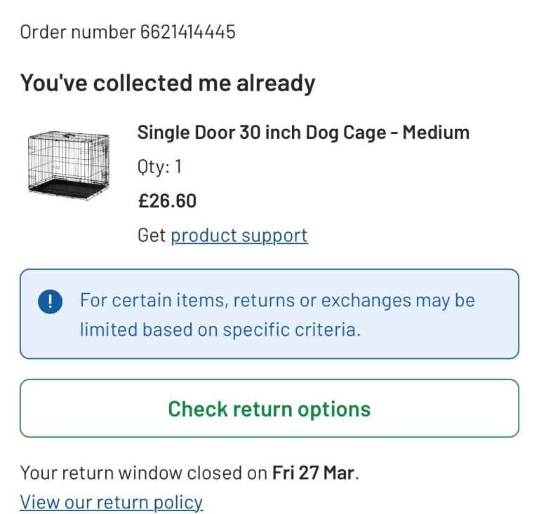Open the product support link
539x514 pixels.
click(x=239, y=236)
